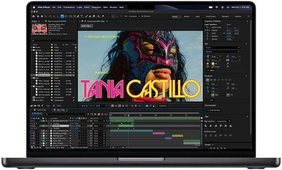Open the Effect menu
282x170 pixels.
(87, 7)
